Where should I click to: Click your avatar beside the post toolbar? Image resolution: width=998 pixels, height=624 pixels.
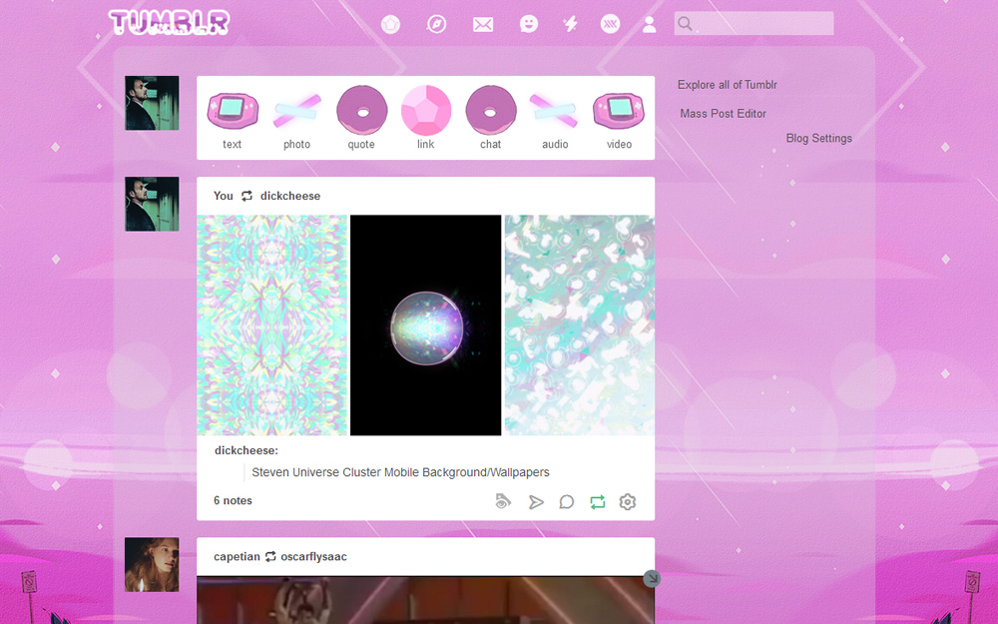(x=152, y=103)
